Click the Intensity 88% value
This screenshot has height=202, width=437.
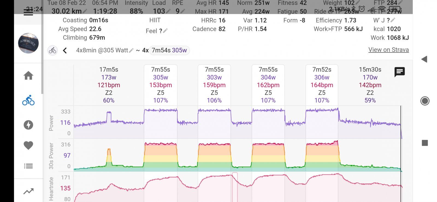[136, 11]
